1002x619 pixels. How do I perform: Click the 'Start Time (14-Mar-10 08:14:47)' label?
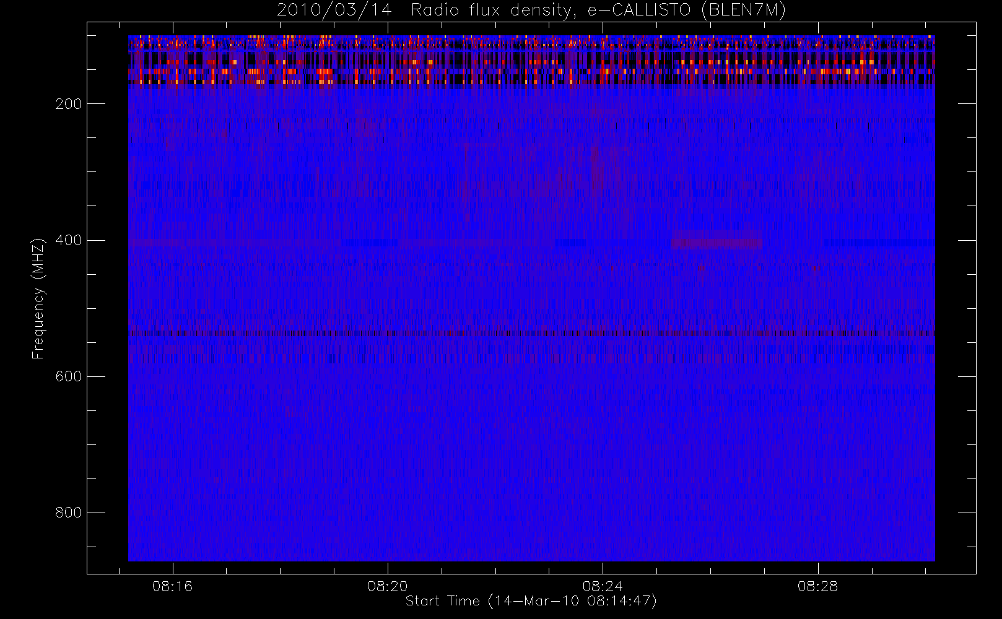[x=531, y=601]
